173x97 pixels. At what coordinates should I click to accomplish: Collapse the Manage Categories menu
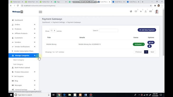point(24,55)
